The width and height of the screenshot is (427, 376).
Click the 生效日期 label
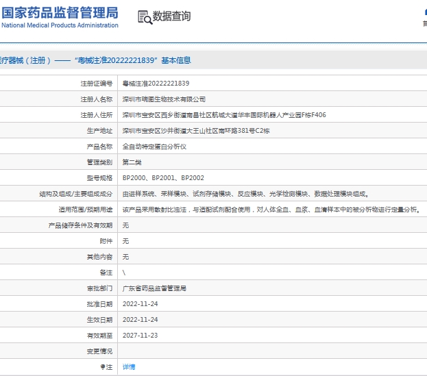point(99,320)
